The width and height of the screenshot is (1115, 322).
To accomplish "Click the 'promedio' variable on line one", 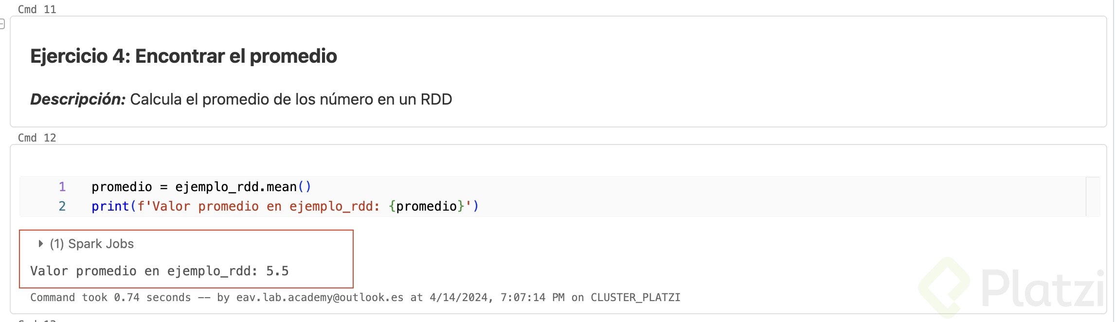I will pyautogui.click(x=122, y=187).
